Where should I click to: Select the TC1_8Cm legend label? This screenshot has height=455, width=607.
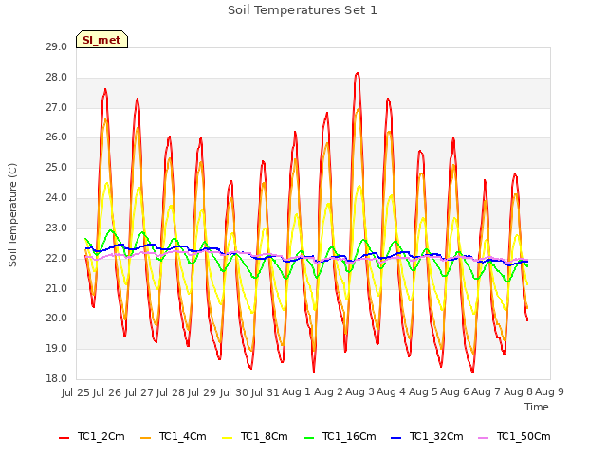click(x=265, y=436)
